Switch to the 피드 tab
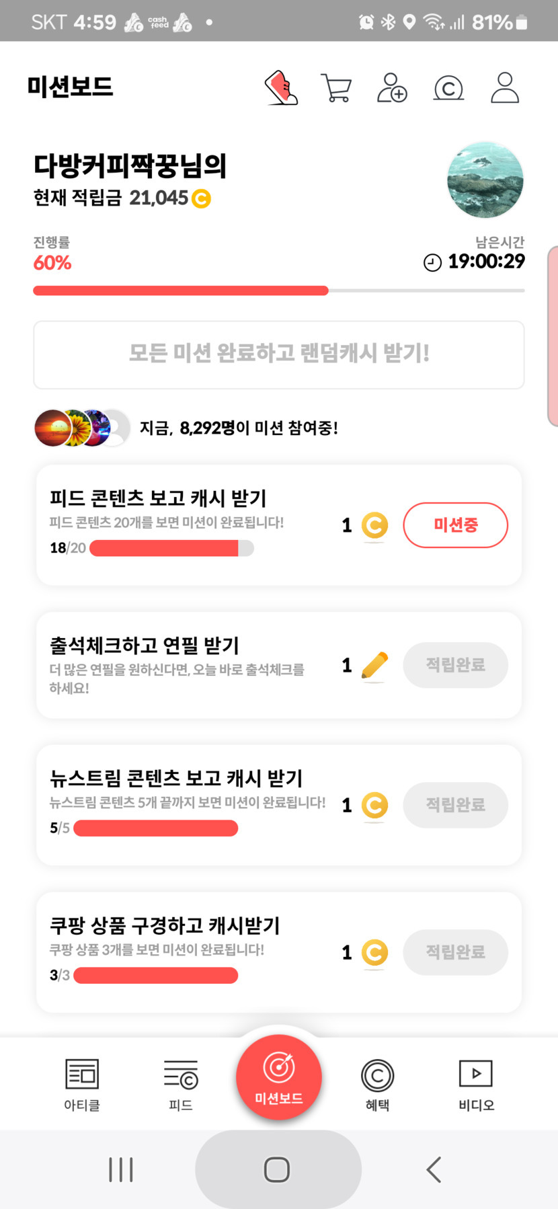The height and width of the screenshot is (1209, 558). tap(181, 1083)
